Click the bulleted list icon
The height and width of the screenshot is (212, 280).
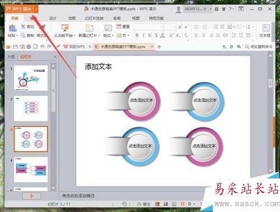(x=196, y=27)
